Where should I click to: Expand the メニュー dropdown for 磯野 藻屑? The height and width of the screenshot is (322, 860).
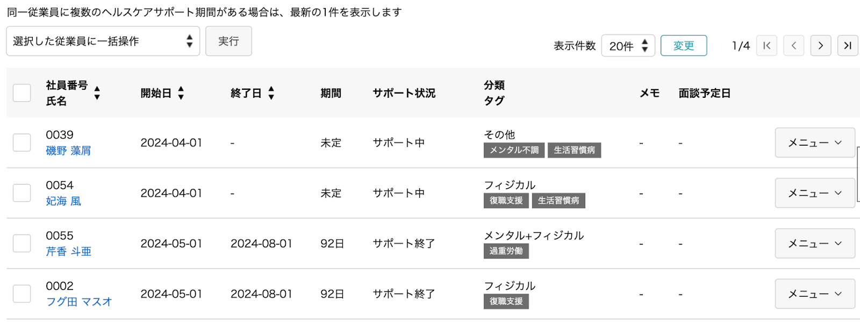point(815,142)
